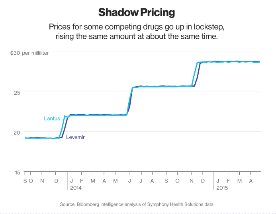Screen dimensions: 276x214
Task: Click the J label above 2015
Action: click(218, 181)
